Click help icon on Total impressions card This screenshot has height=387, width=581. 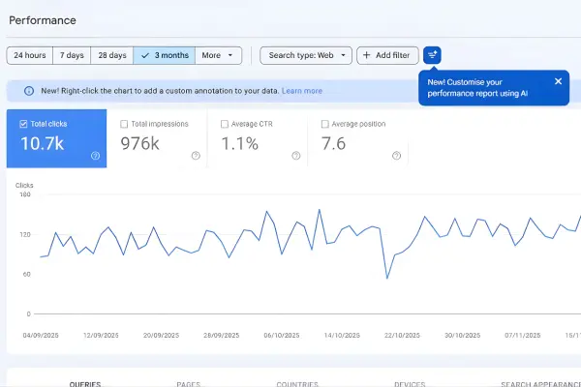click(x=196, y=156)
